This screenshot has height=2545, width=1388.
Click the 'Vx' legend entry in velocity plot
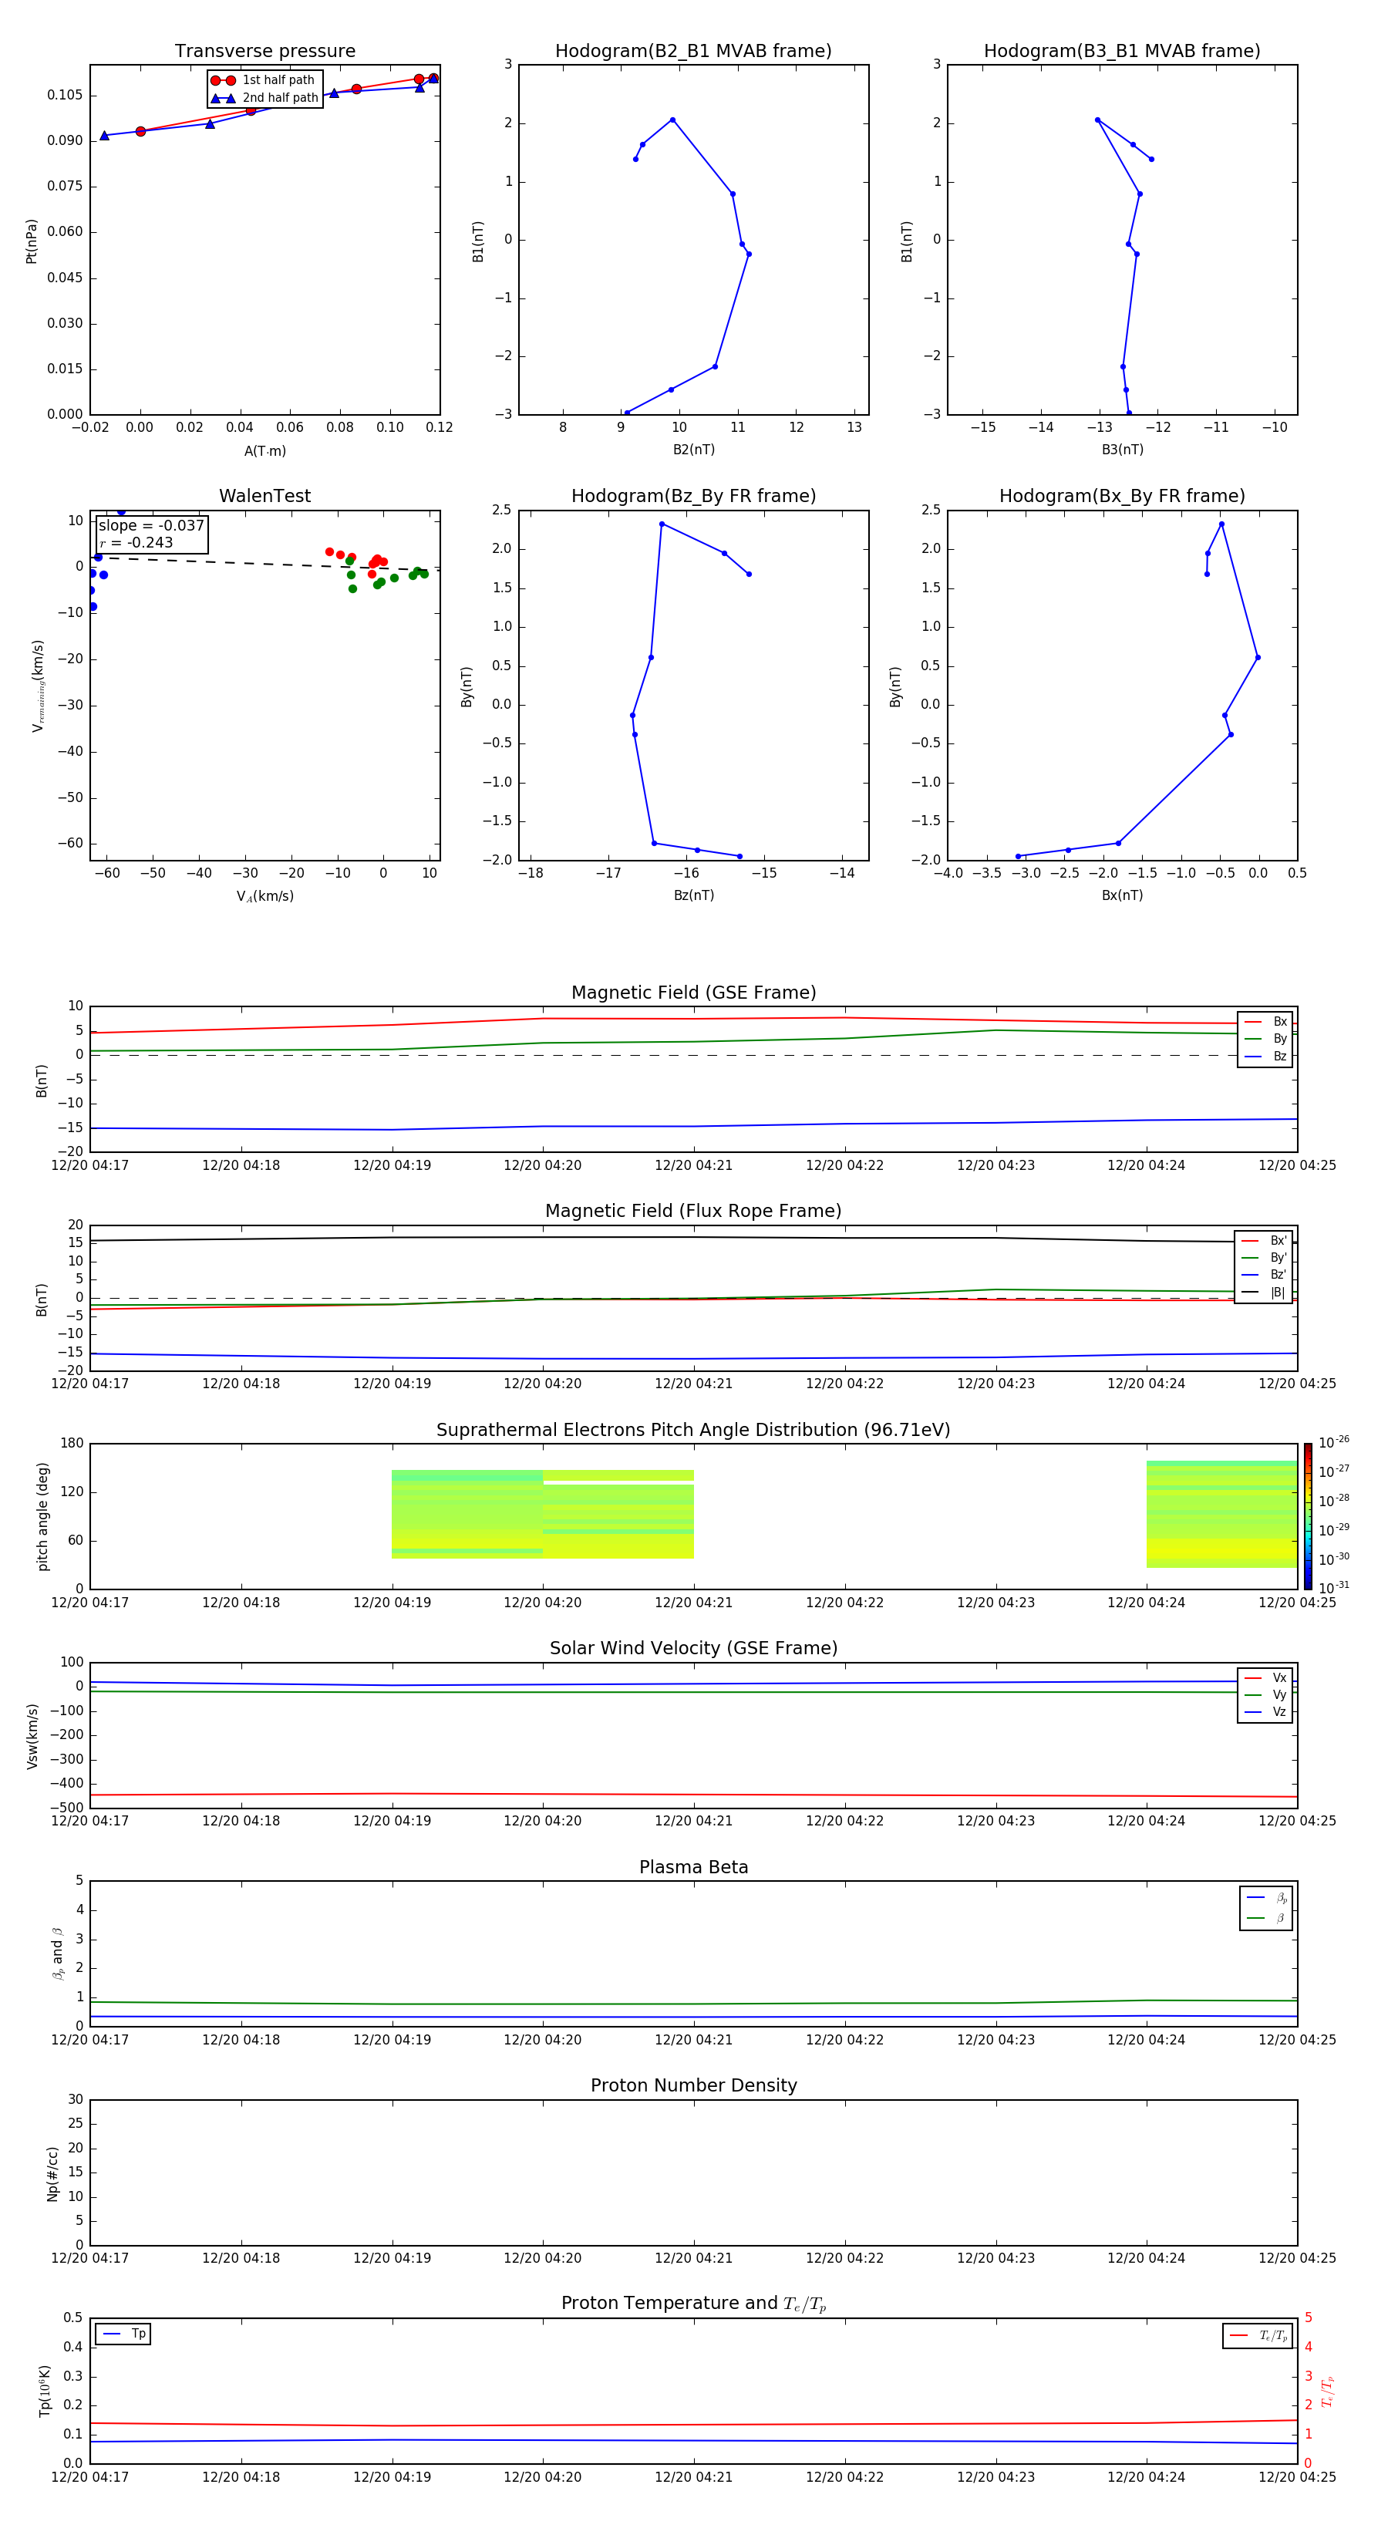pyautogui.click(x=1265, y=1677)
